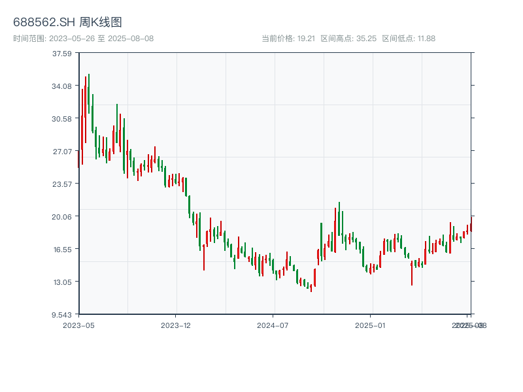Select the 2023-12 x-axis date label
523x392 pixels.
pyautogui.click(x=176, y=325)
